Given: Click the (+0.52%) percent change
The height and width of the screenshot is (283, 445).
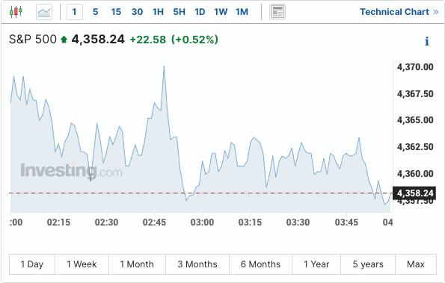Looking at the screenshot, I should (x=194, y=40).
